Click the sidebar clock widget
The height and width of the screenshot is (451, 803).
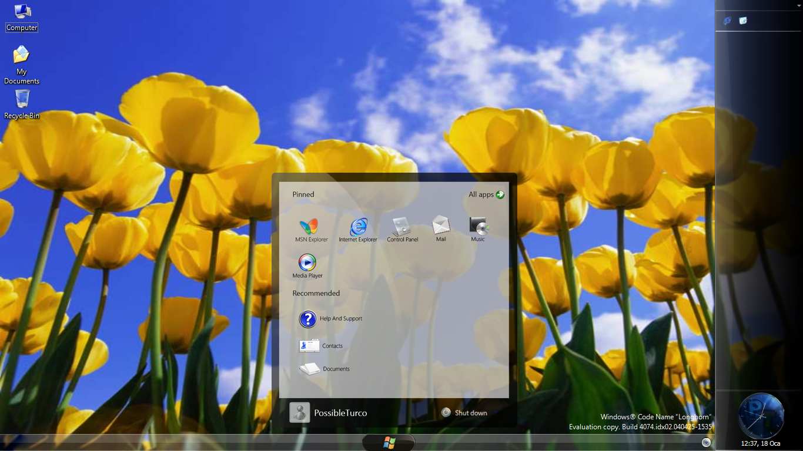(x=761, y=416)
